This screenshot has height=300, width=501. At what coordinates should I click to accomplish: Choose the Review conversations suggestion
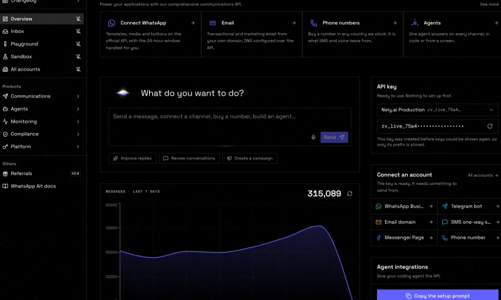(x=190, y=158)
